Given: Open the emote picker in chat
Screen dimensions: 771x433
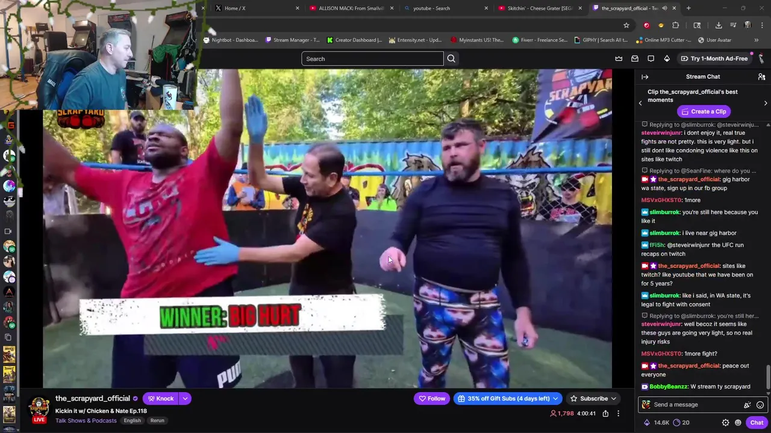Looking at the screenshot, I should pyautogui.click(x=760, y=405).
